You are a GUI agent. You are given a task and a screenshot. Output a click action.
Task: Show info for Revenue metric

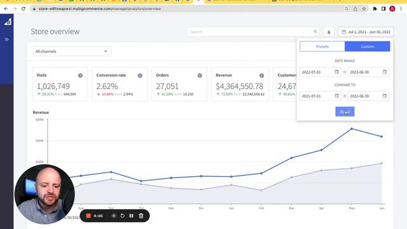click(261, 76)
